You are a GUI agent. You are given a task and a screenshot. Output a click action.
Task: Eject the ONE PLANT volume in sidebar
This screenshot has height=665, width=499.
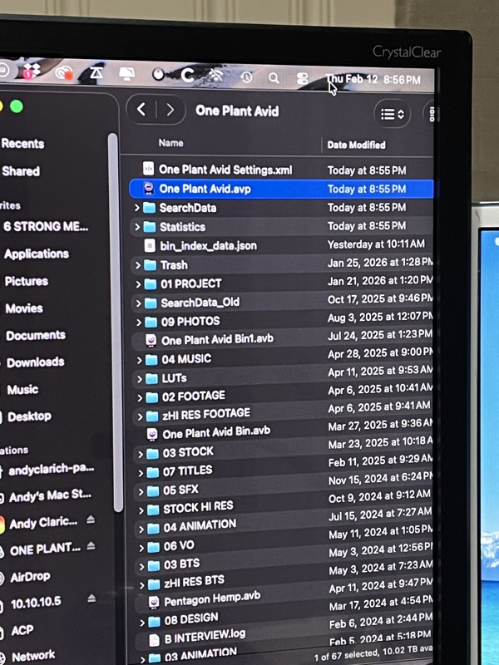91,548
